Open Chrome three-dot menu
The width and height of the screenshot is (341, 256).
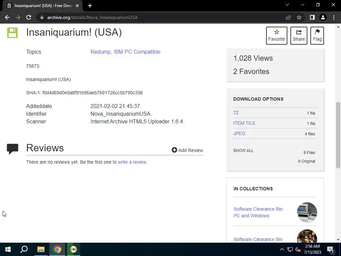[x=334, y=17]
